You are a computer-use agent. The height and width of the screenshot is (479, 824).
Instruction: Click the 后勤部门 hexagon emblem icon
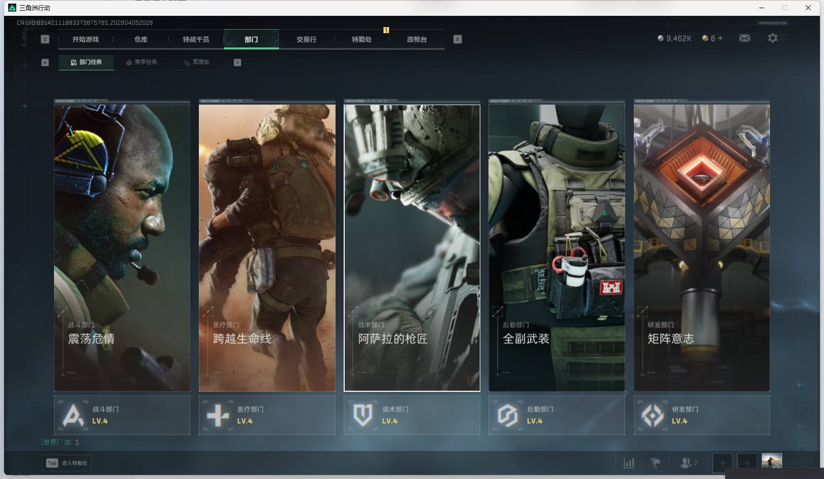coord(507,415)
